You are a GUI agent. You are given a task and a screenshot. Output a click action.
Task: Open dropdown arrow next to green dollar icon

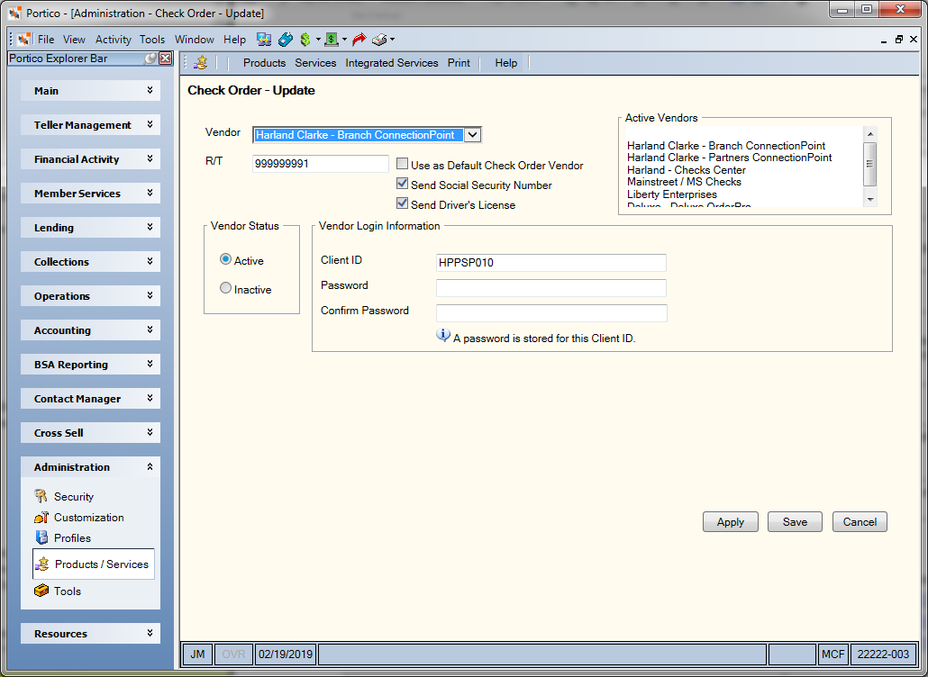click(318, 40)
